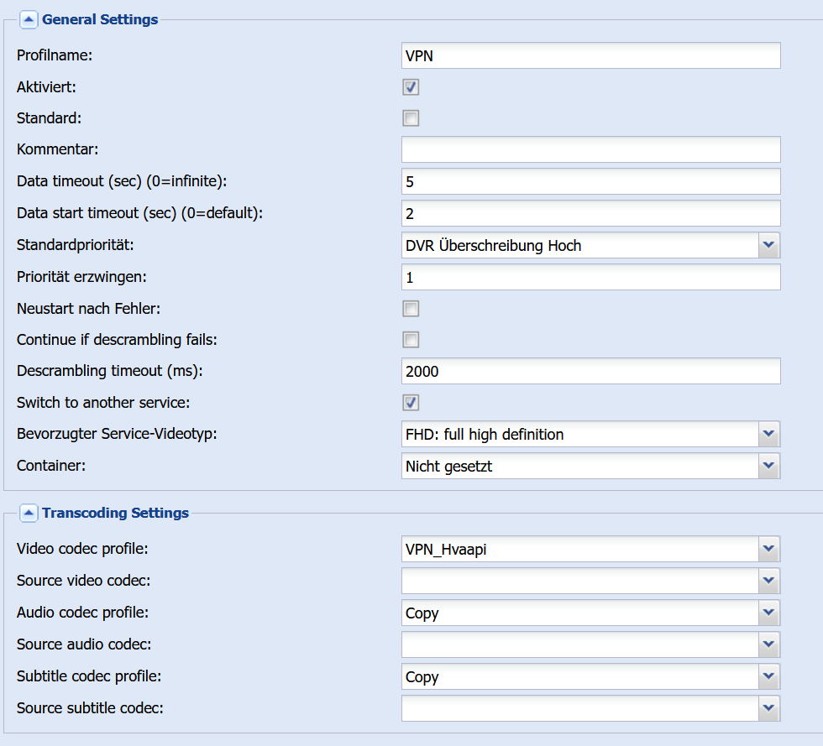Image resolution: width=823 pixels, height=746 pixels.
Task: Enable Neustart nach Fehler checkbox
Action: tap(411, 309)
